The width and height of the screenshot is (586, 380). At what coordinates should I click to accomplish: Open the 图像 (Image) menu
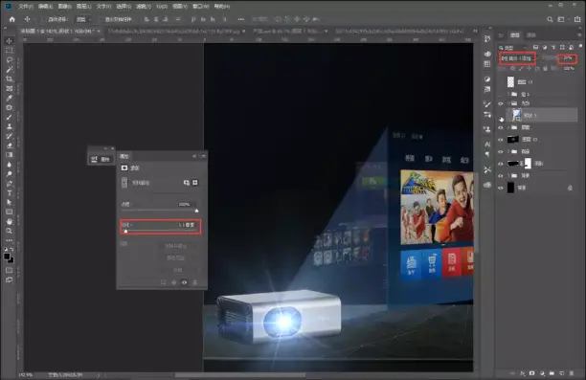pyautogui.click(x=64, y=7)
